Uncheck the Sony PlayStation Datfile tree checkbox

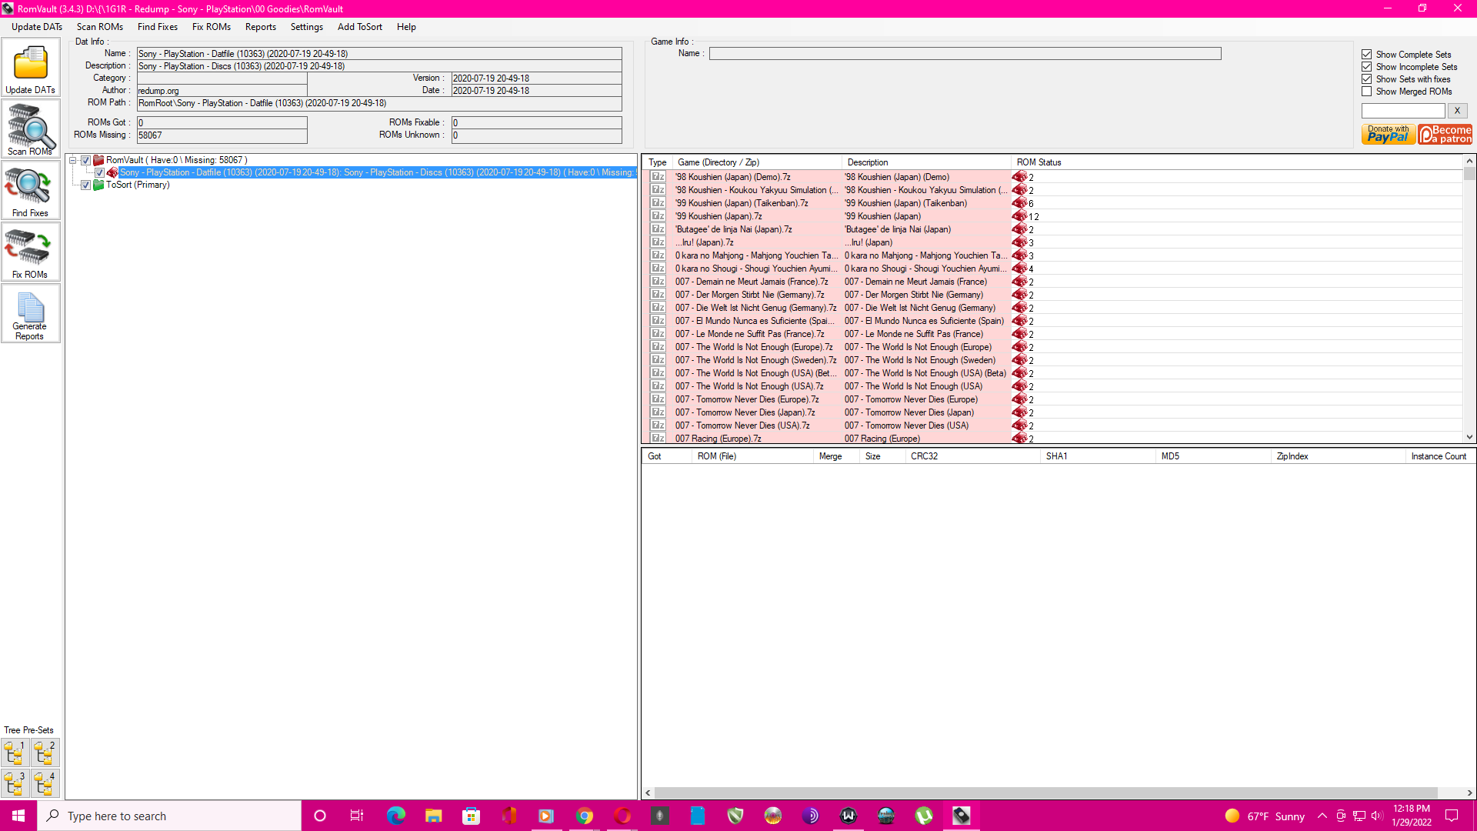click(100, 173)
